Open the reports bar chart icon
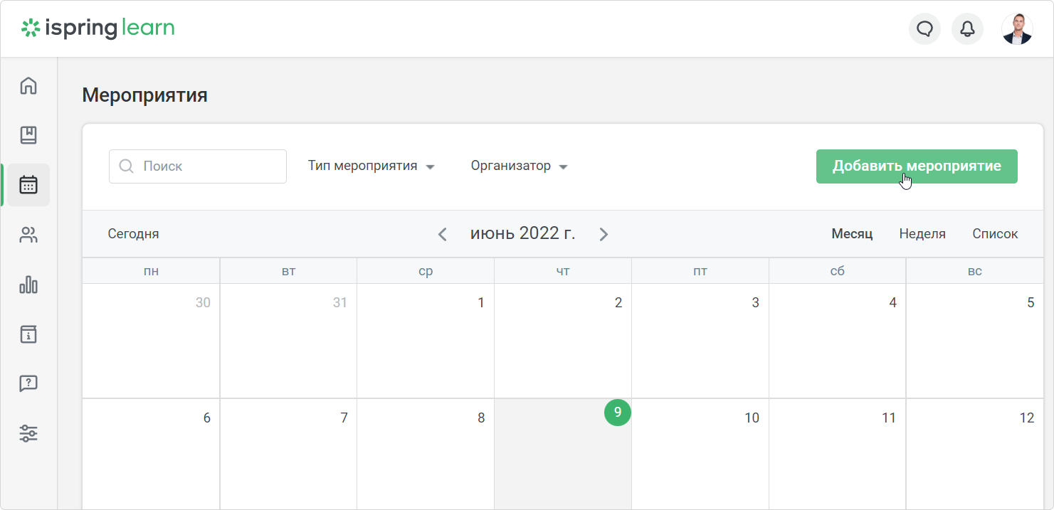 [28, 285]
